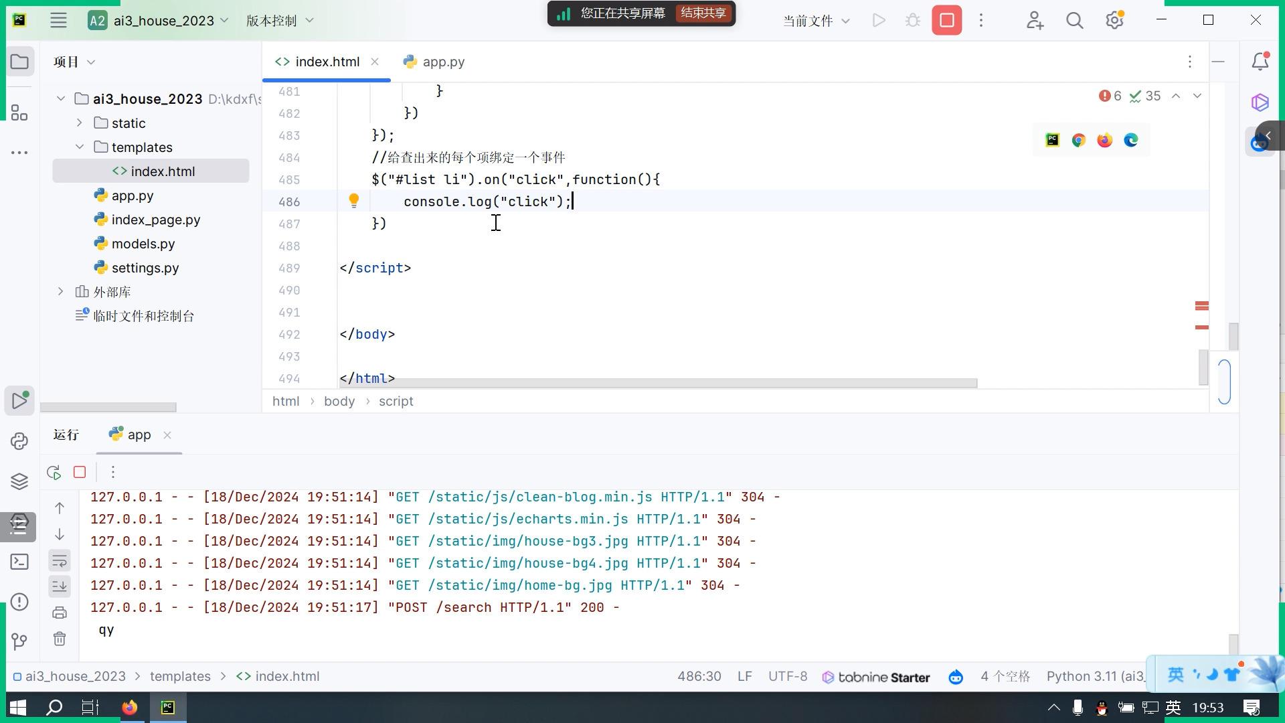Toggle soft-wrap in Run console

pos(60,560)
